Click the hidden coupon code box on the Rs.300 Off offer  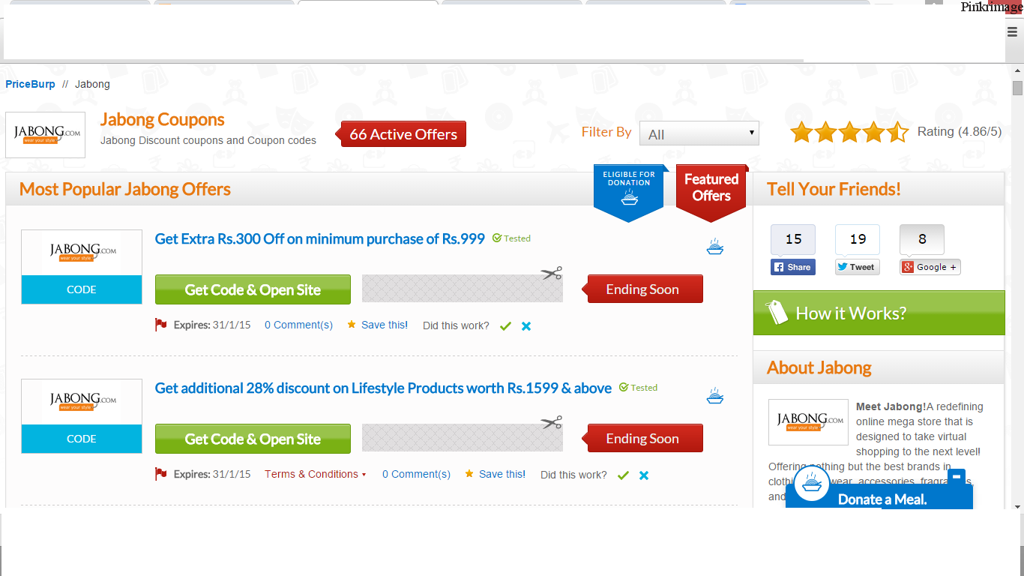click(x=463, y=289)
